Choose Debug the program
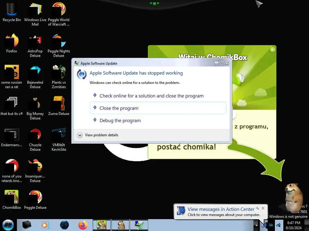This screenshot has width=309, height=231. pyautogui.click(x=158, y=120)
